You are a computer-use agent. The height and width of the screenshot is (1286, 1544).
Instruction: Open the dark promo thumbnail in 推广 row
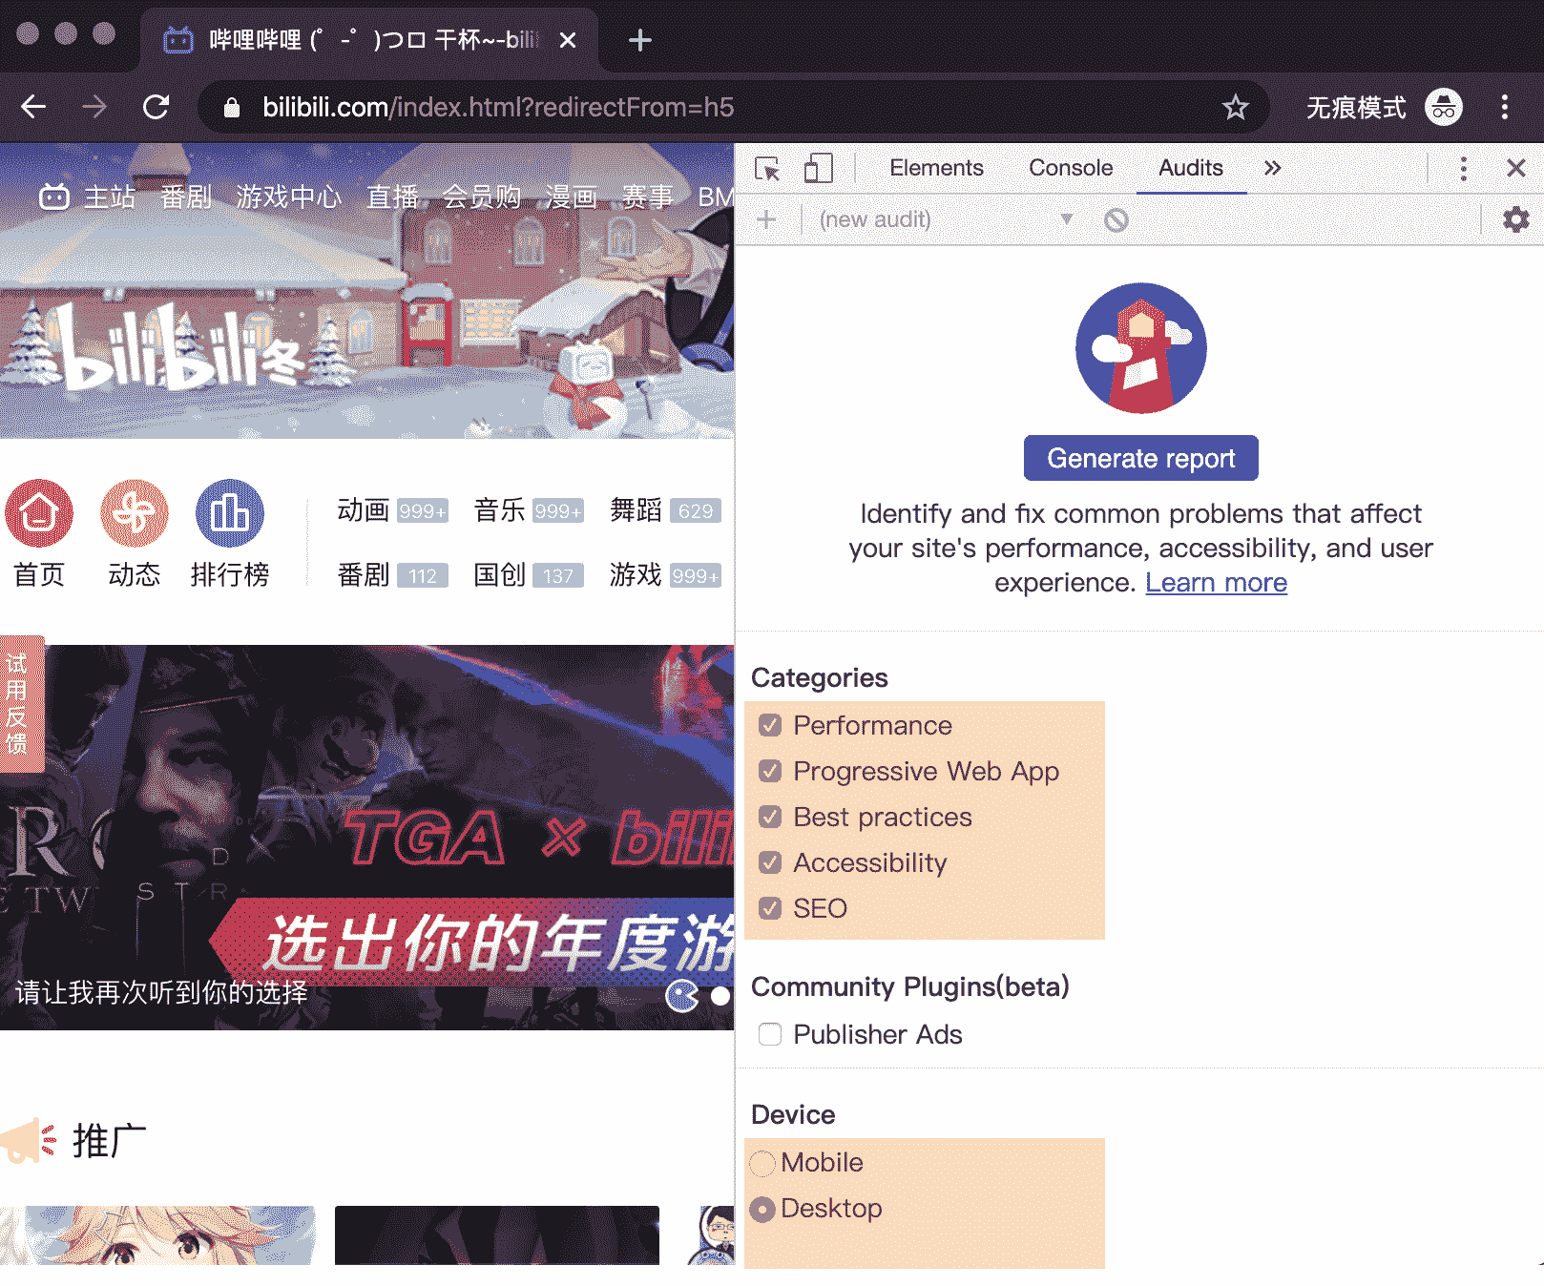(x=497, y=1235)
